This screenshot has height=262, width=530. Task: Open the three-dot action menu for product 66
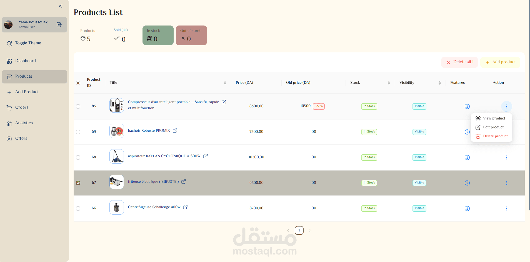coord(507,208)
